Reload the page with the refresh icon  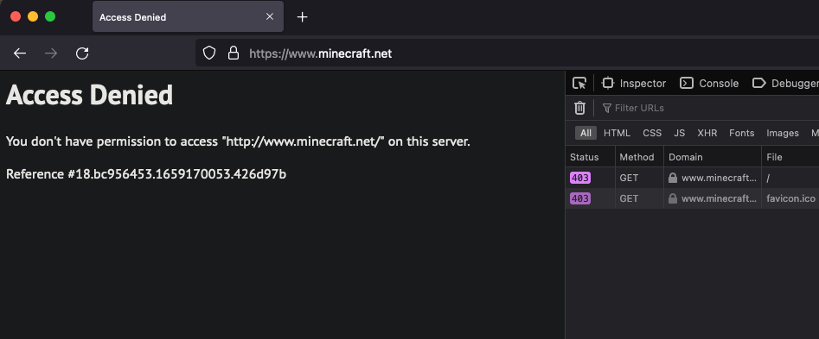click(x=82, y=53)
